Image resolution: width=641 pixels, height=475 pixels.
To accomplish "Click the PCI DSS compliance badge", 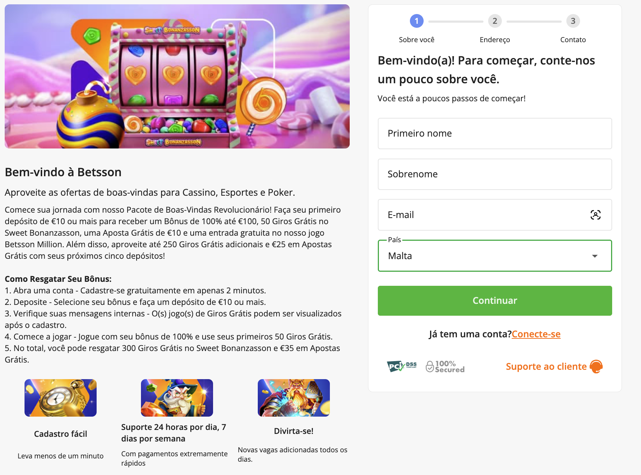I will [402, 367].
